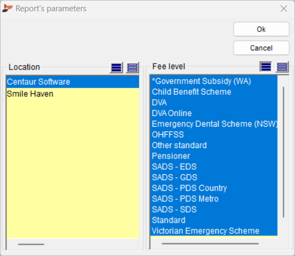The image size is (295, 256).
Task: Select Centaur Software location
Action: point(73,82)
